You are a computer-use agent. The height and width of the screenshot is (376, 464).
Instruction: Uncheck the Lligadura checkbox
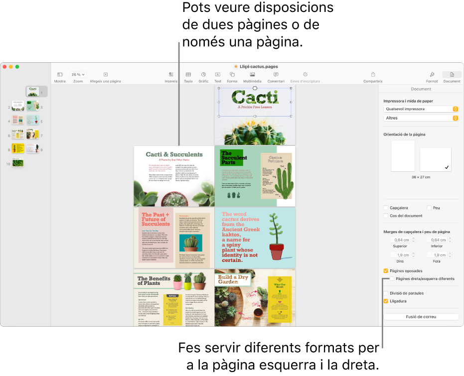pos(386,301)
